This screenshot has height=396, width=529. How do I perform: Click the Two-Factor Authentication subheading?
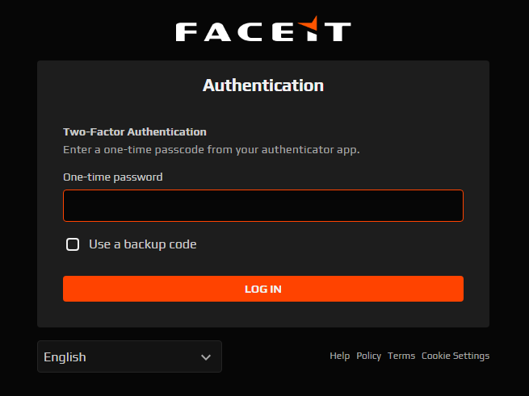tap(135, 131)
